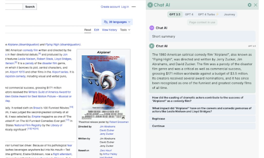This screenshot has height=158, width=264.
Task: Click the Continue button
Action: [x=202, y=126]
